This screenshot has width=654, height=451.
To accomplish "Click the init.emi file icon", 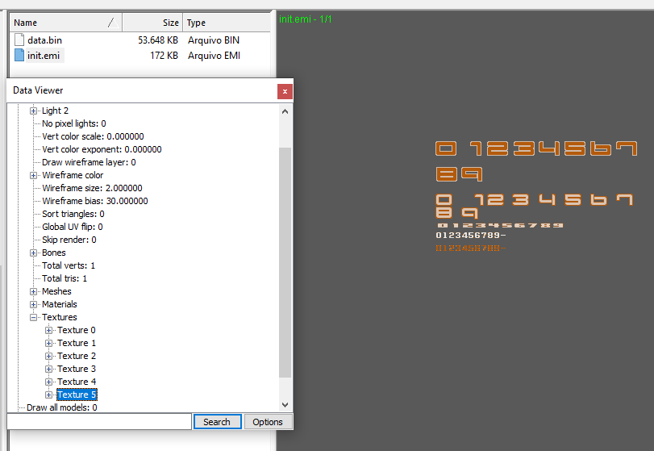I will tap(19, 55).
